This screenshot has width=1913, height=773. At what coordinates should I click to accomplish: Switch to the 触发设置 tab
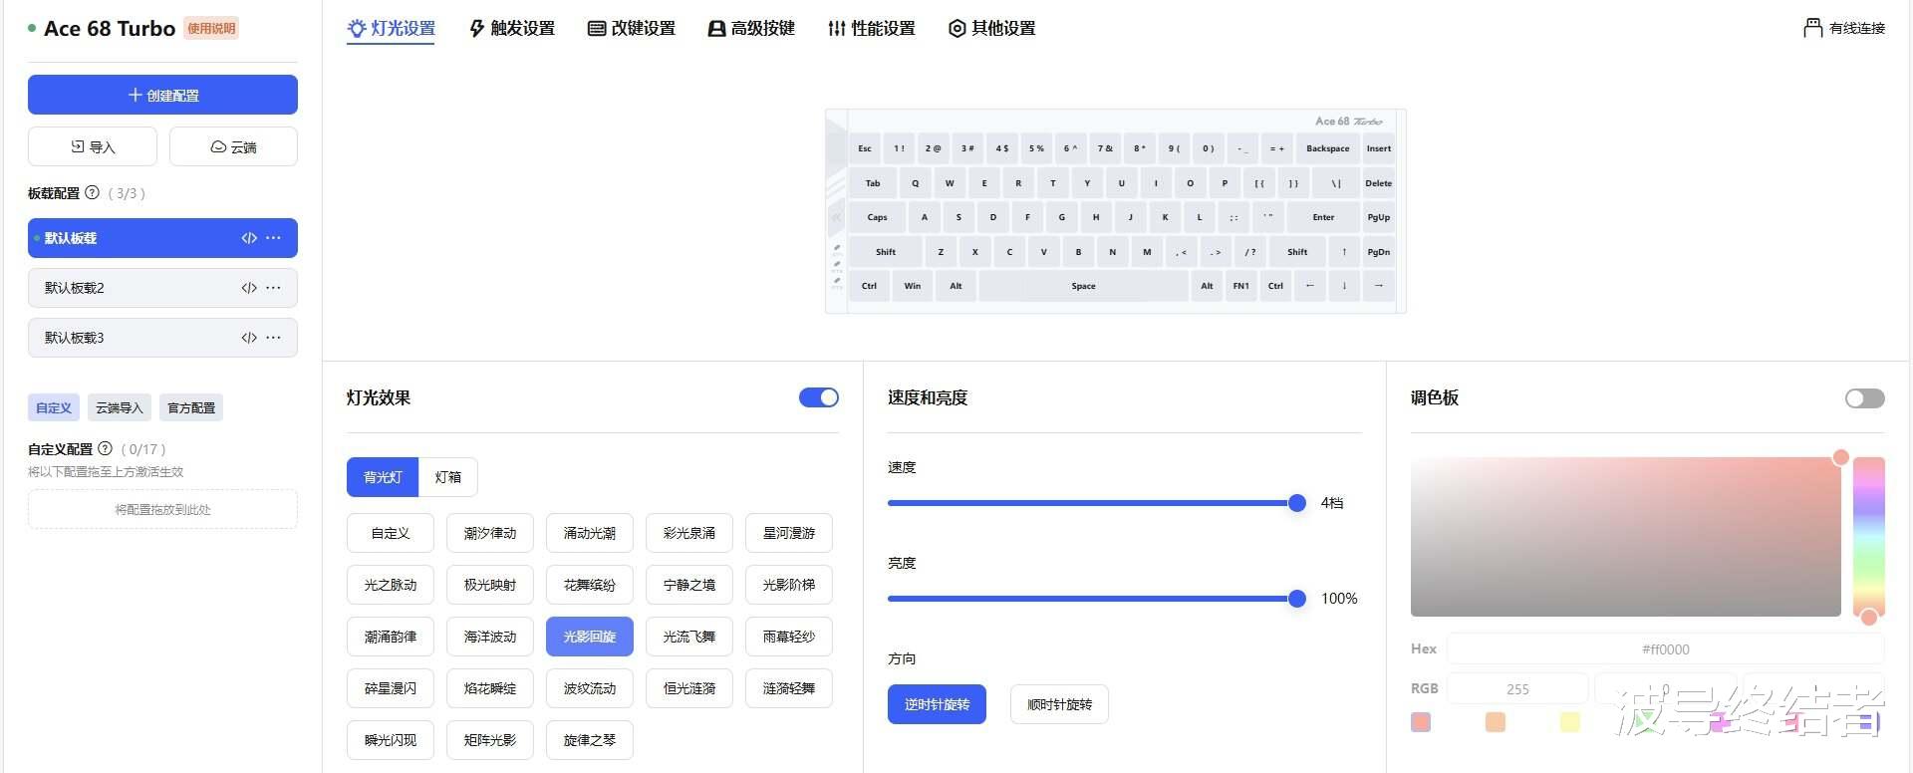point(512,29)
